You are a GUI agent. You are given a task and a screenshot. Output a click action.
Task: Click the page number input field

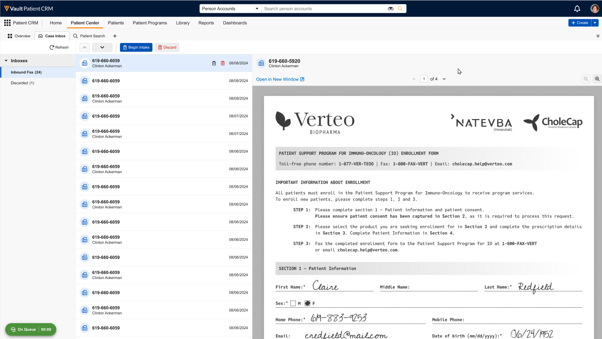[424, 79]
